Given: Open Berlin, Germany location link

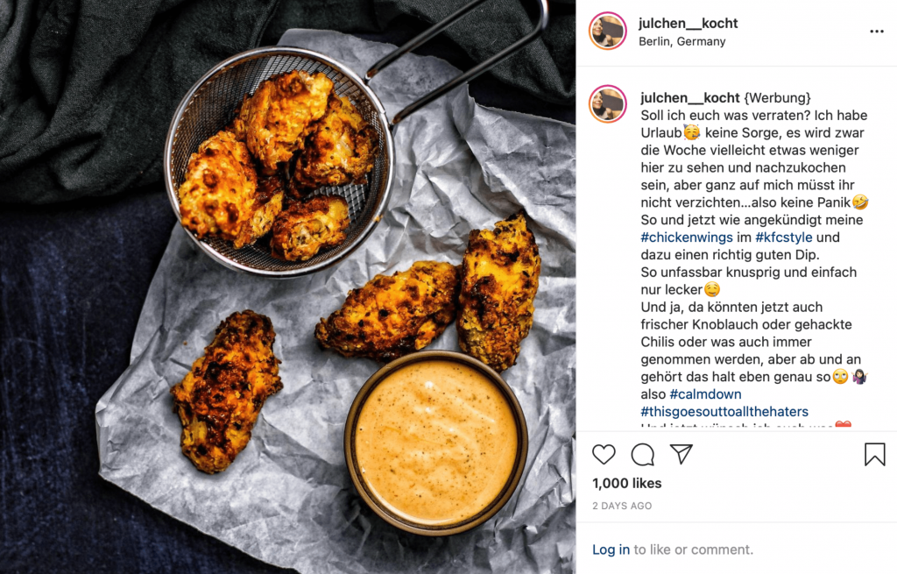Looking at the screenshot, I should click(x=682, y=41).
